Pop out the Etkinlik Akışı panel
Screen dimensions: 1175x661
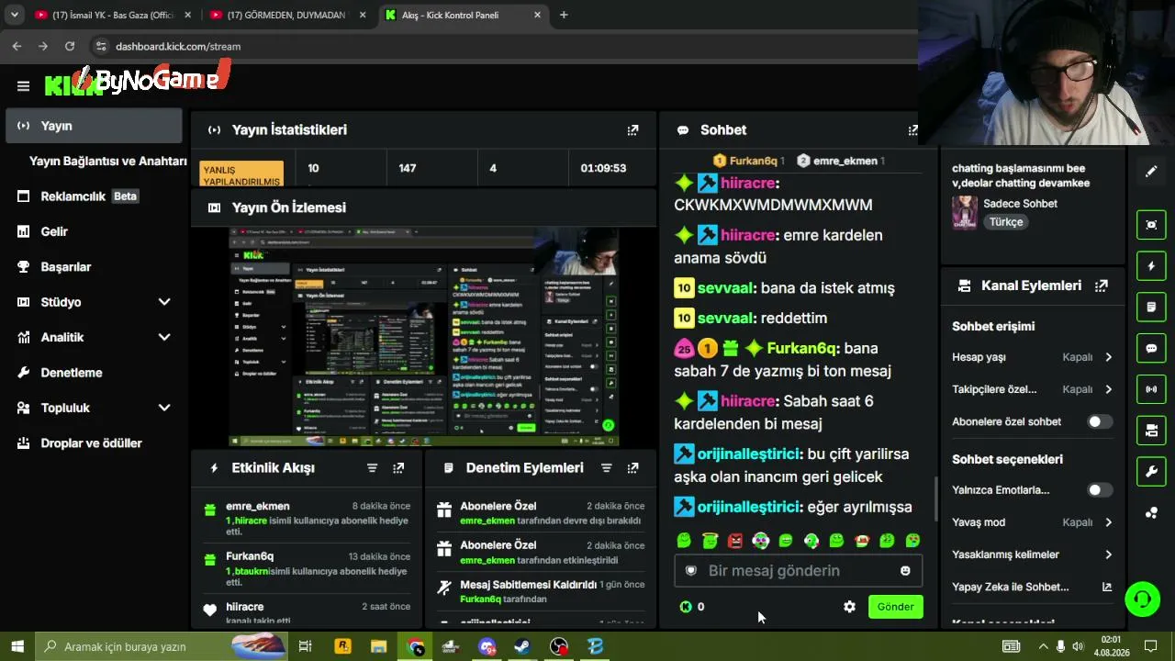(398, 468)
